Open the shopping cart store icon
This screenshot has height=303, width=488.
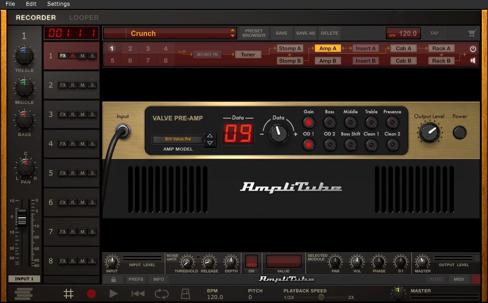tap(472, 33)
